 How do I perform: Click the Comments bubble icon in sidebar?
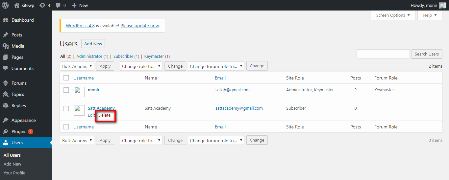[6, 68]
